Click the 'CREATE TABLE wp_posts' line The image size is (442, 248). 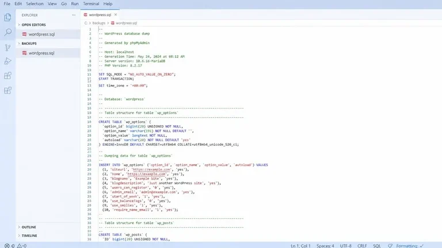coord(123,234)
